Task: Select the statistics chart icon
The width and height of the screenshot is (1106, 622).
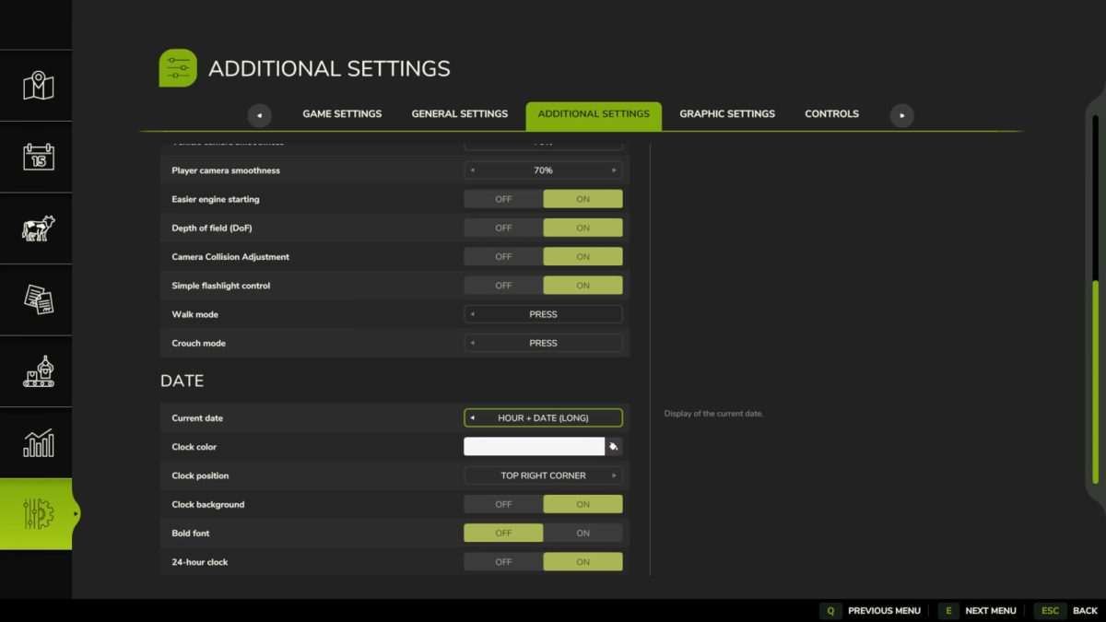Action: (x=37, y=442)
